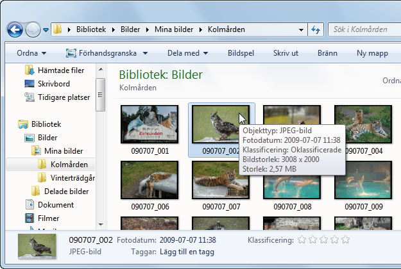Open Tidigare platser in the sidebar

pyautogui.click(x=64, y=97)
